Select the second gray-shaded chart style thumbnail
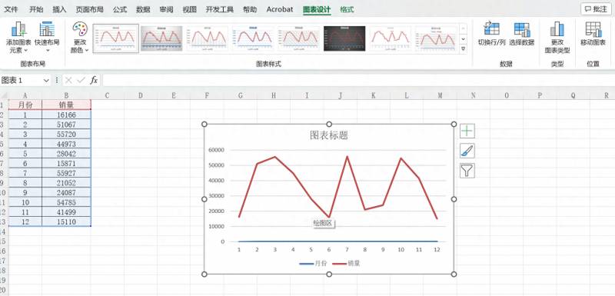The width and height of the screenshot is (615, 296). (161, 38)
